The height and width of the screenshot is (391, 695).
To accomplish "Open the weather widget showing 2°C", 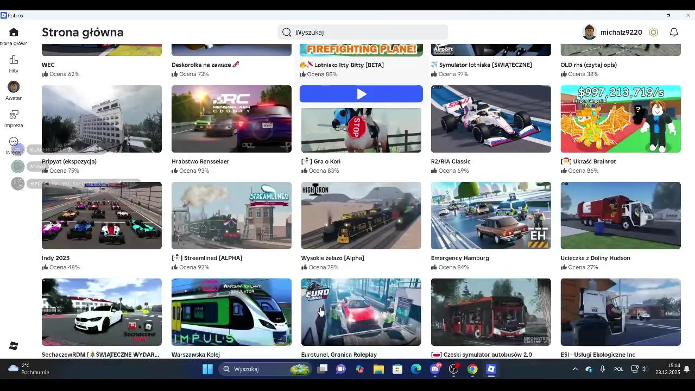I will (29, 369).
